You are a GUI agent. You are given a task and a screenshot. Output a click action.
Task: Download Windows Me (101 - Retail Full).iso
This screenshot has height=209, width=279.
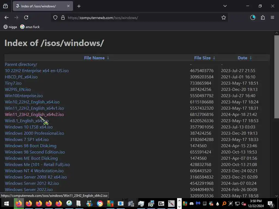(37, 164)
